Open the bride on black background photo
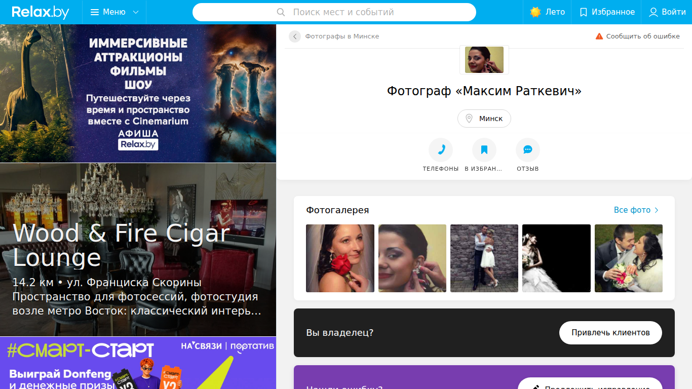 tap(556, 258)
